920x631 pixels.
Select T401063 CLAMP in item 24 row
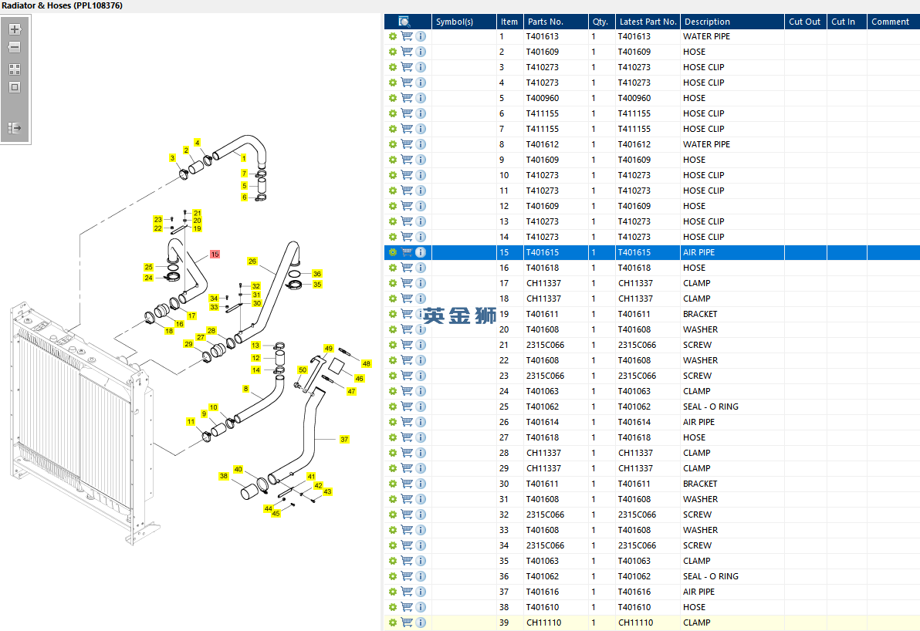point(543,391)
